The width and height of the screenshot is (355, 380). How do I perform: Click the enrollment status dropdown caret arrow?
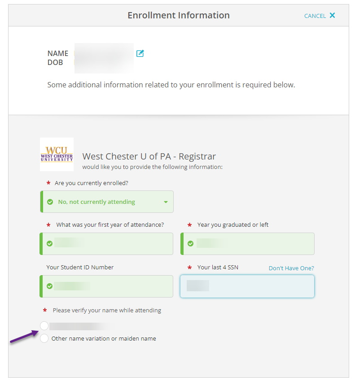point(166,202)
